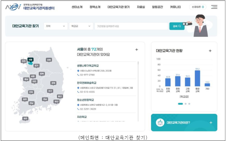Open the 대안교육기관이란? card
This screenshot has width=226, height=141.
coord(184,123)
